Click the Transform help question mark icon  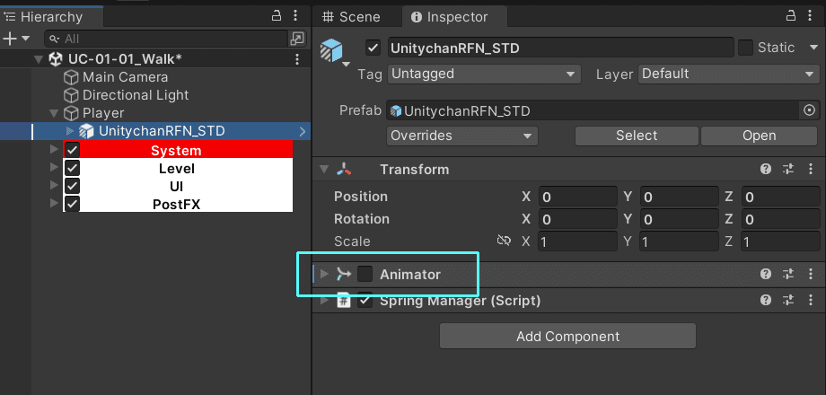click(766, 169)
